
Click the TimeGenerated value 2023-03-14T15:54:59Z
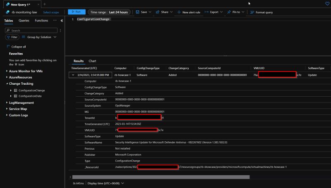(128, 124)
